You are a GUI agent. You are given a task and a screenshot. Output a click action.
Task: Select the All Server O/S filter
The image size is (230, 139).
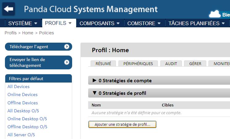[x=21, y=135]
